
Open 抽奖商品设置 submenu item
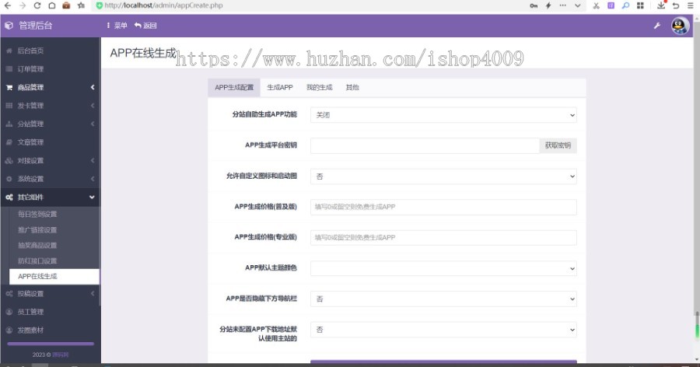click(54, 245)
